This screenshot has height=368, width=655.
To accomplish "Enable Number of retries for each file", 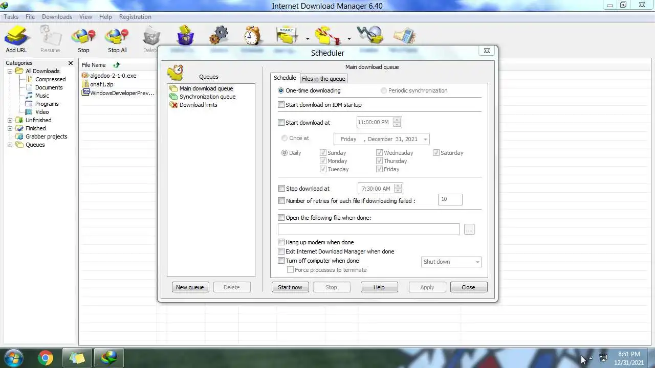I will [281, 201].
